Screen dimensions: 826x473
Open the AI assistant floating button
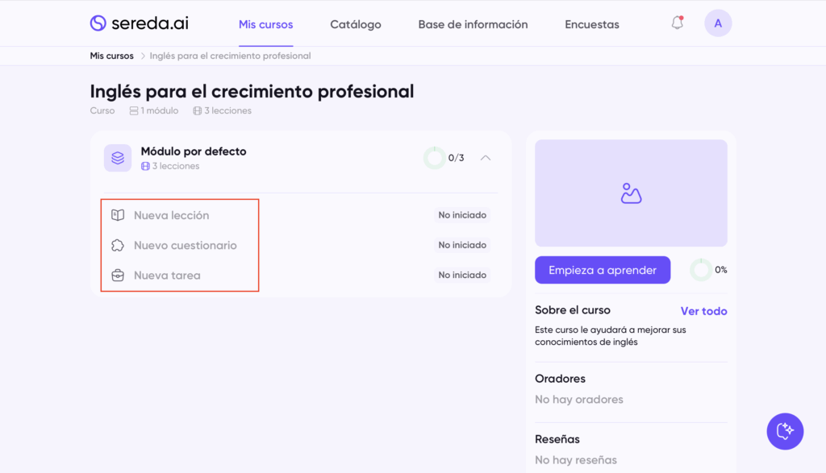[x=785, y=431]
